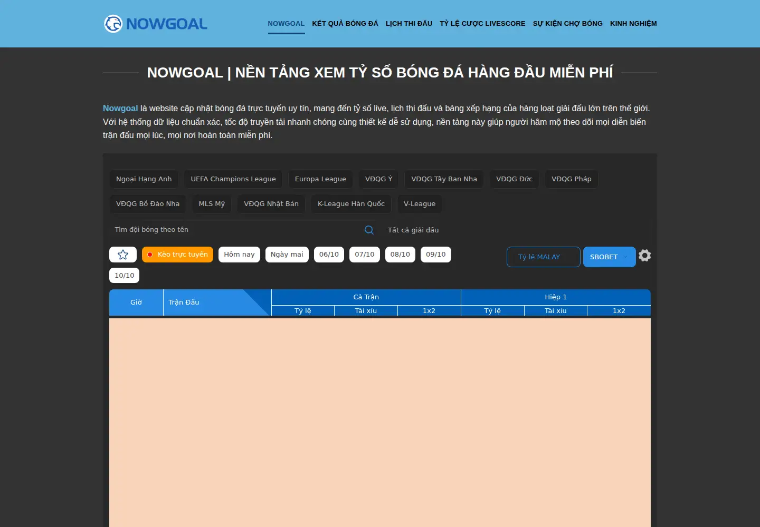Show matches for Hôm nay
760x527 pixels.
[x=239, y=255]
